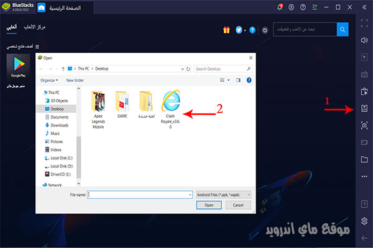Click the screen record icon in sidebar
This screenshot has width=373, height=248.
[x=364, y=142]
